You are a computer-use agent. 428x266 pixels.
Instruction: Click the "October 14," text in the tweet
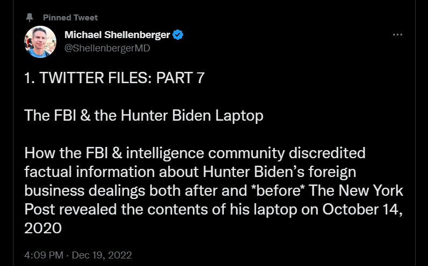362,209
